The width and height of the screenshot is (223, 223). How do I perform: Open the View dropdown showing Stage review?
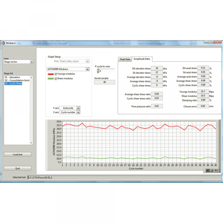click(x=32, y=62)
